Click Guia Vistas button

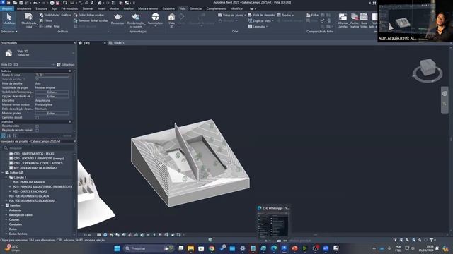click(364, 20)
